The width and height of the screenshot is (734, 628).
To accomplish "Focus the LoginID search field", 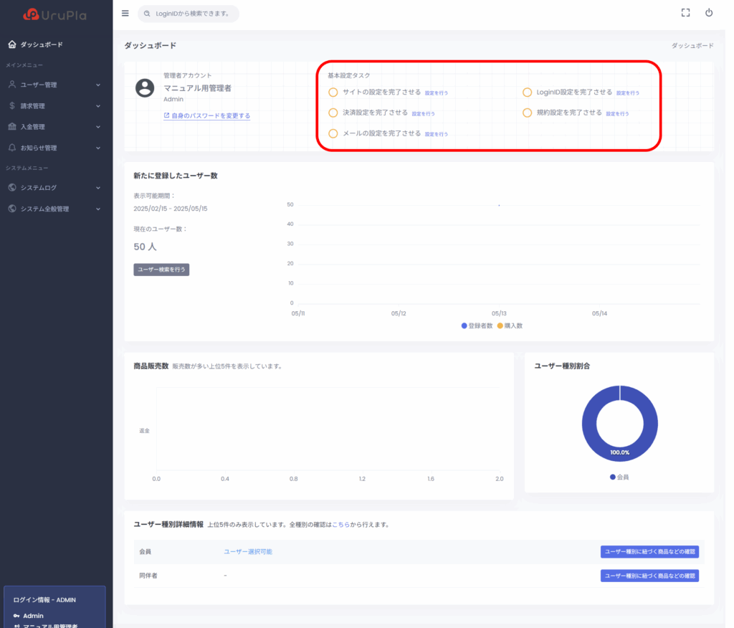I will [x=192, y=14].
